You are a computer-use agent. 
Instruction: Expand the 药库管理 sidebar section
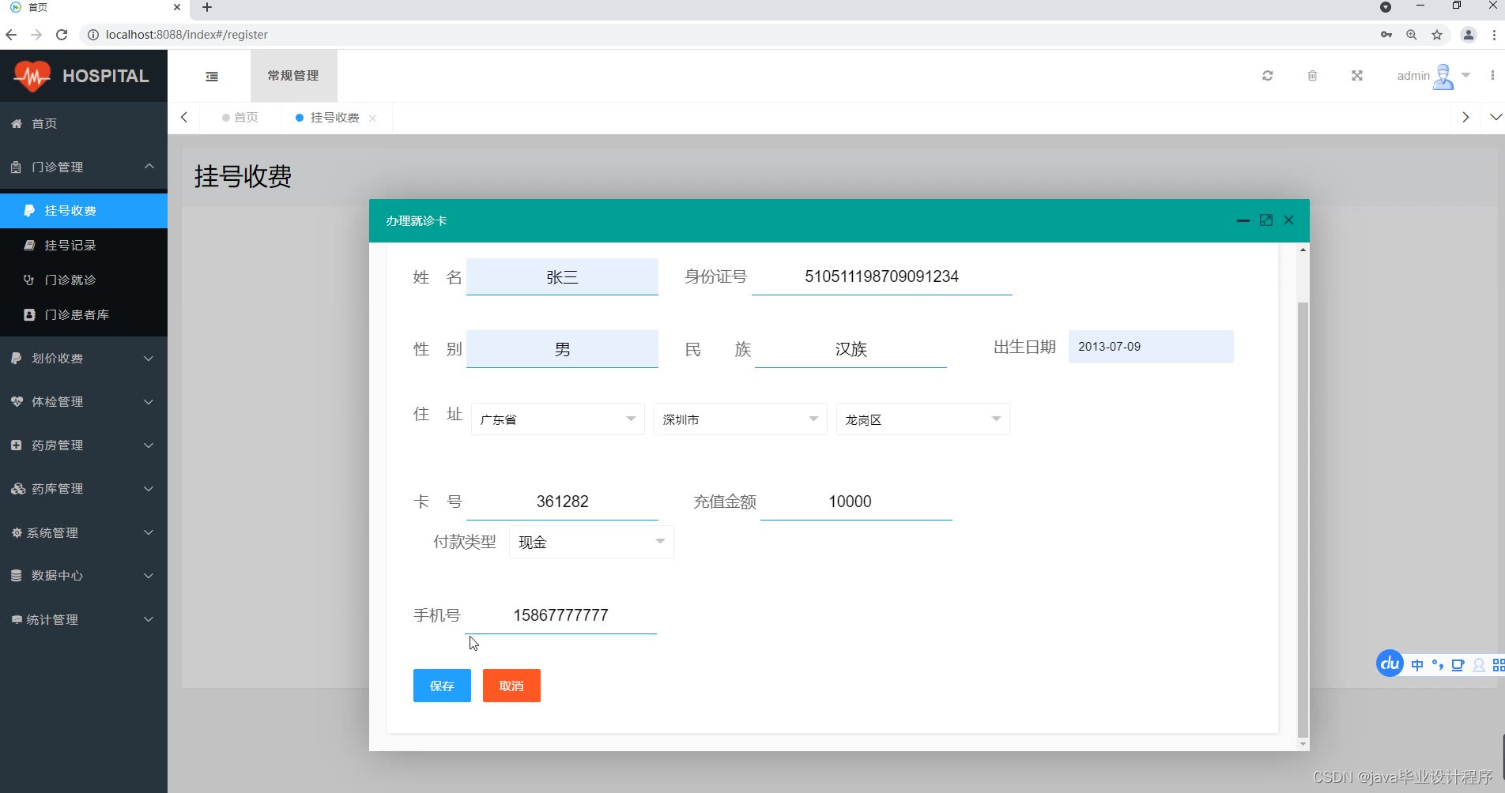pyautogui.click(x=84, y=489)
